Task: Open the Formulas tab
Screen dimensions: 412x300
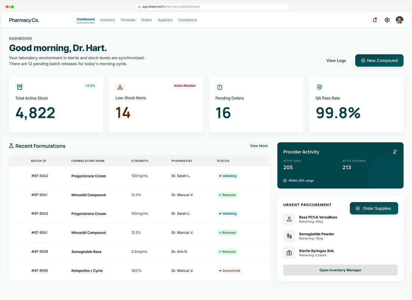Action: pos(128,20)
